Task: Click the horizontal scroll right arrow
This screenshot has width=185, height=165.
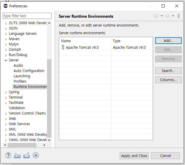Action: tap(44, 145)
